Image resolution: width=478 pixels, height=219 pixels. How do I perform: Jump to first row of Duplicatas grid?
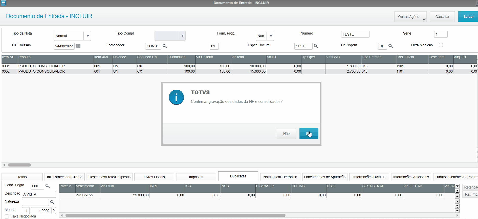457,187
